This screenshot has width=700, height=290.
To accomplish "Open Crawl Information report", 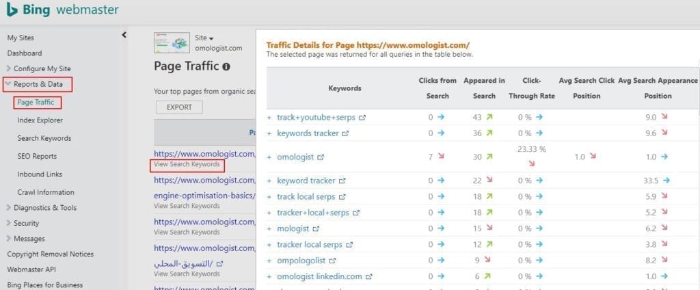I will [46, 192].
